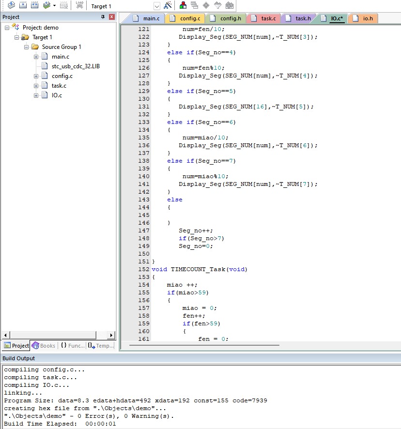This screenshot has width=401, height=429.
Task: Switch to the io.h editor tab
Action: (x=363, y=18)
